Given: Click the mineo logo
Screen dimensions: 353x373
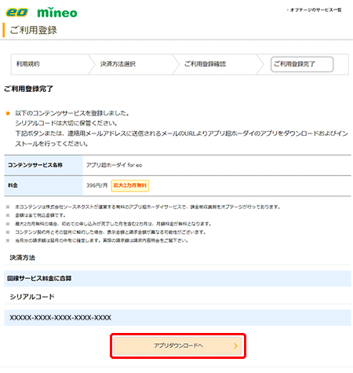Looking at the screenshot, I should [57, 13].
